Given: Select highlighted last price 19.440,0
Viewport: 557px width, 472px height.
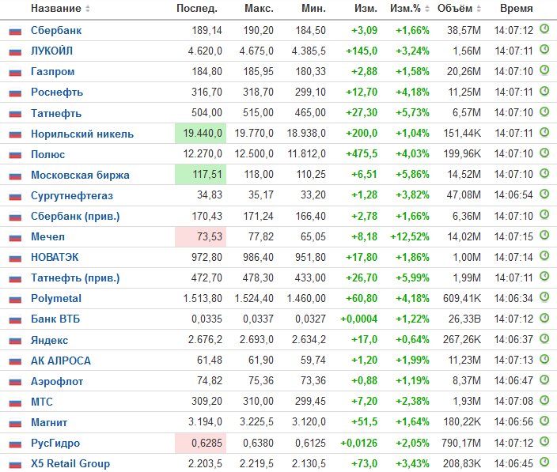Looking at the screenshot, I should pos(201,134).
